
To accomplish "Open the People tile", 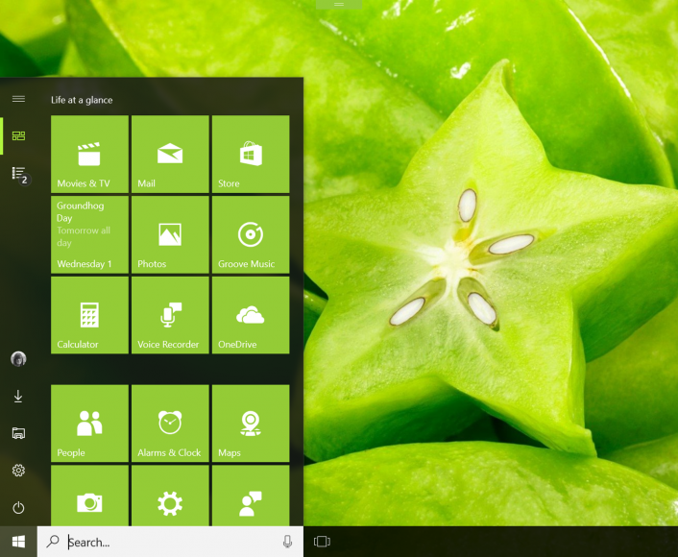I will coord(89,424).
